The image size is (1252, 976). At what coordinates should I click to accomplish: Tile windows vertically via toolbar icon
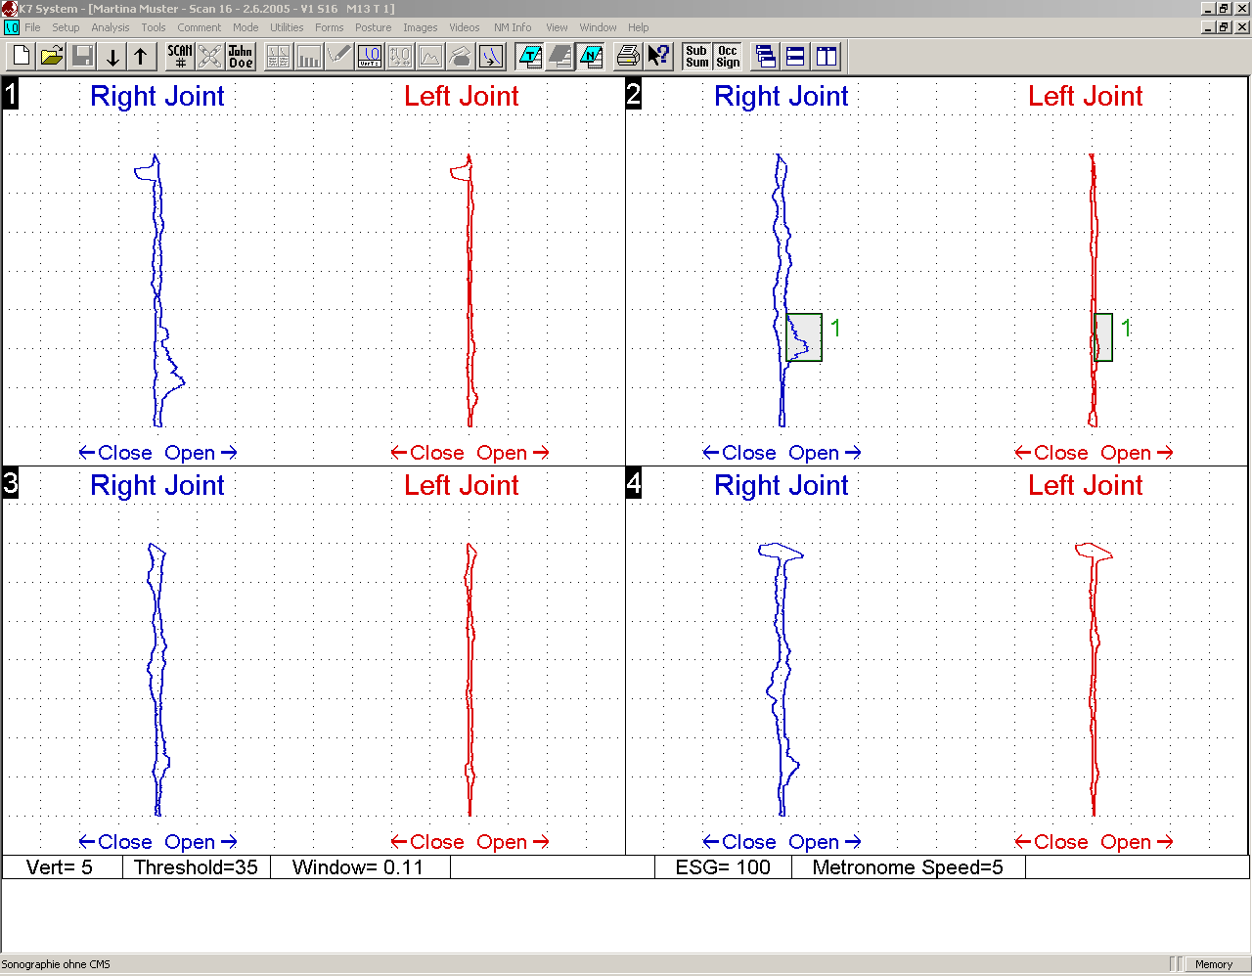point(827,57)
